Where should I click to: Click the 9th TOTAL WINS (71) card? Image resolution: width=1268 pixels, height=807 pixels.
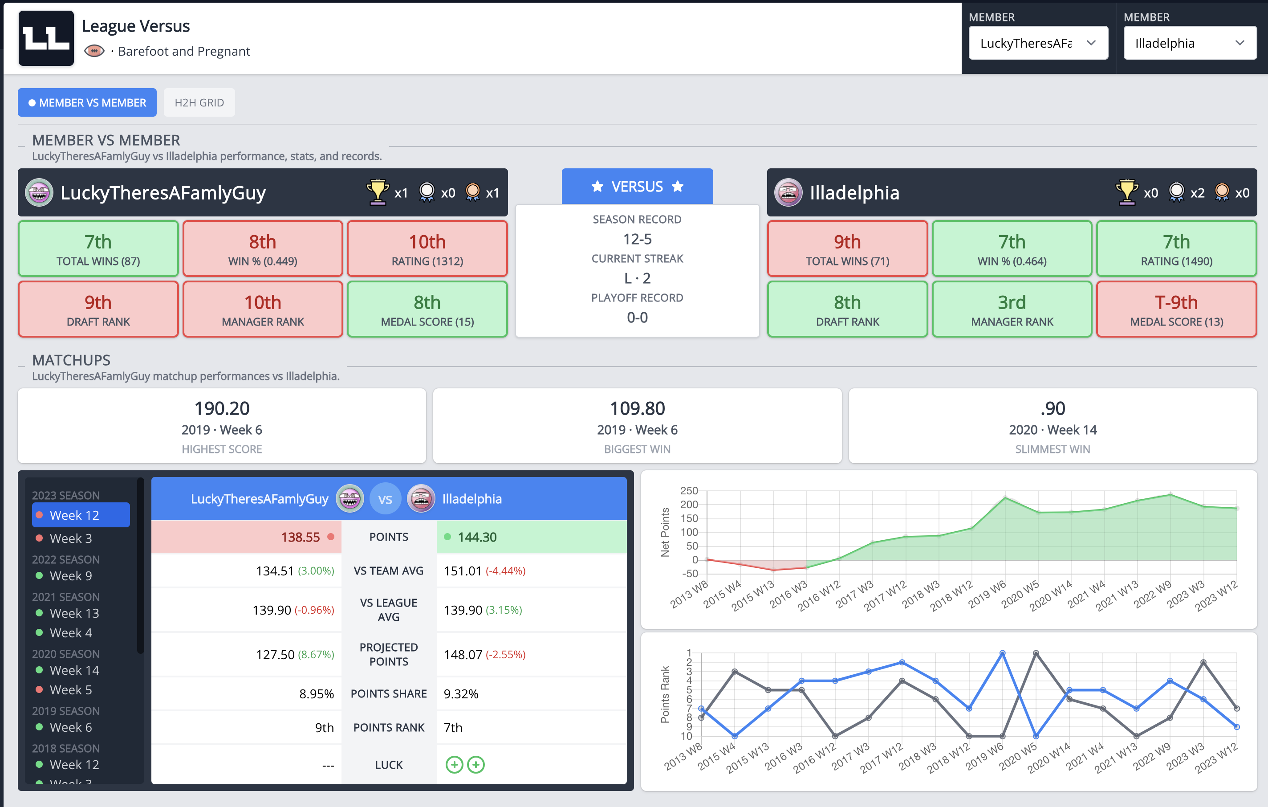pos(848,249)
